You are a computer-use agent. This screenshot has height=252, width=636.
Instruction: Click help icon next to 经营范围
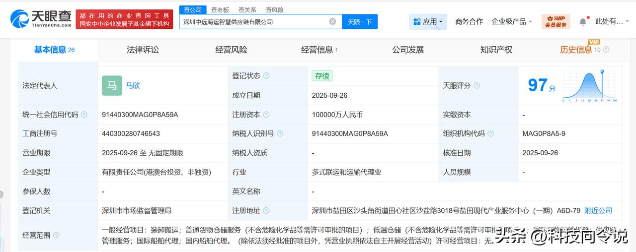click(x=56, y=235)
